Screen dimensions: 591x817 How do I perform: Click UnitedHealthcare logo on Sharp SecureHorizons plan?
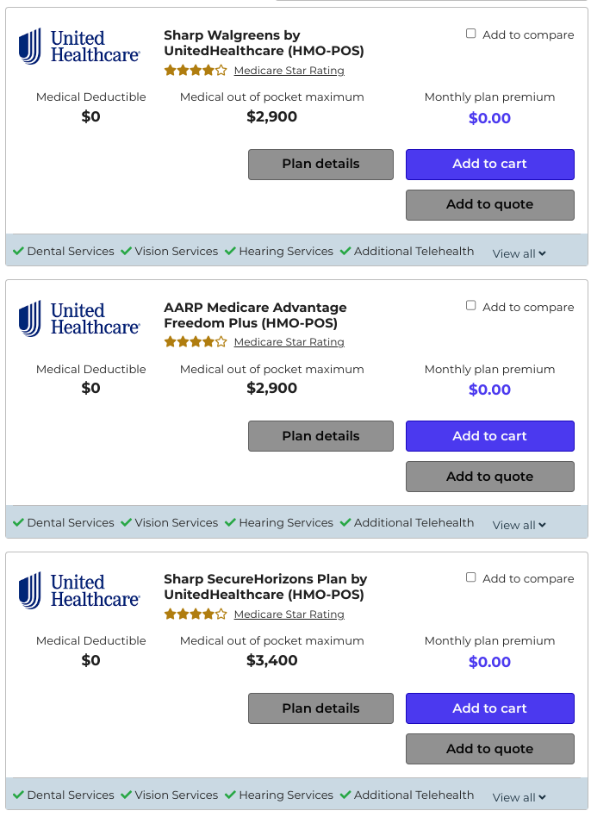(79, 590)
